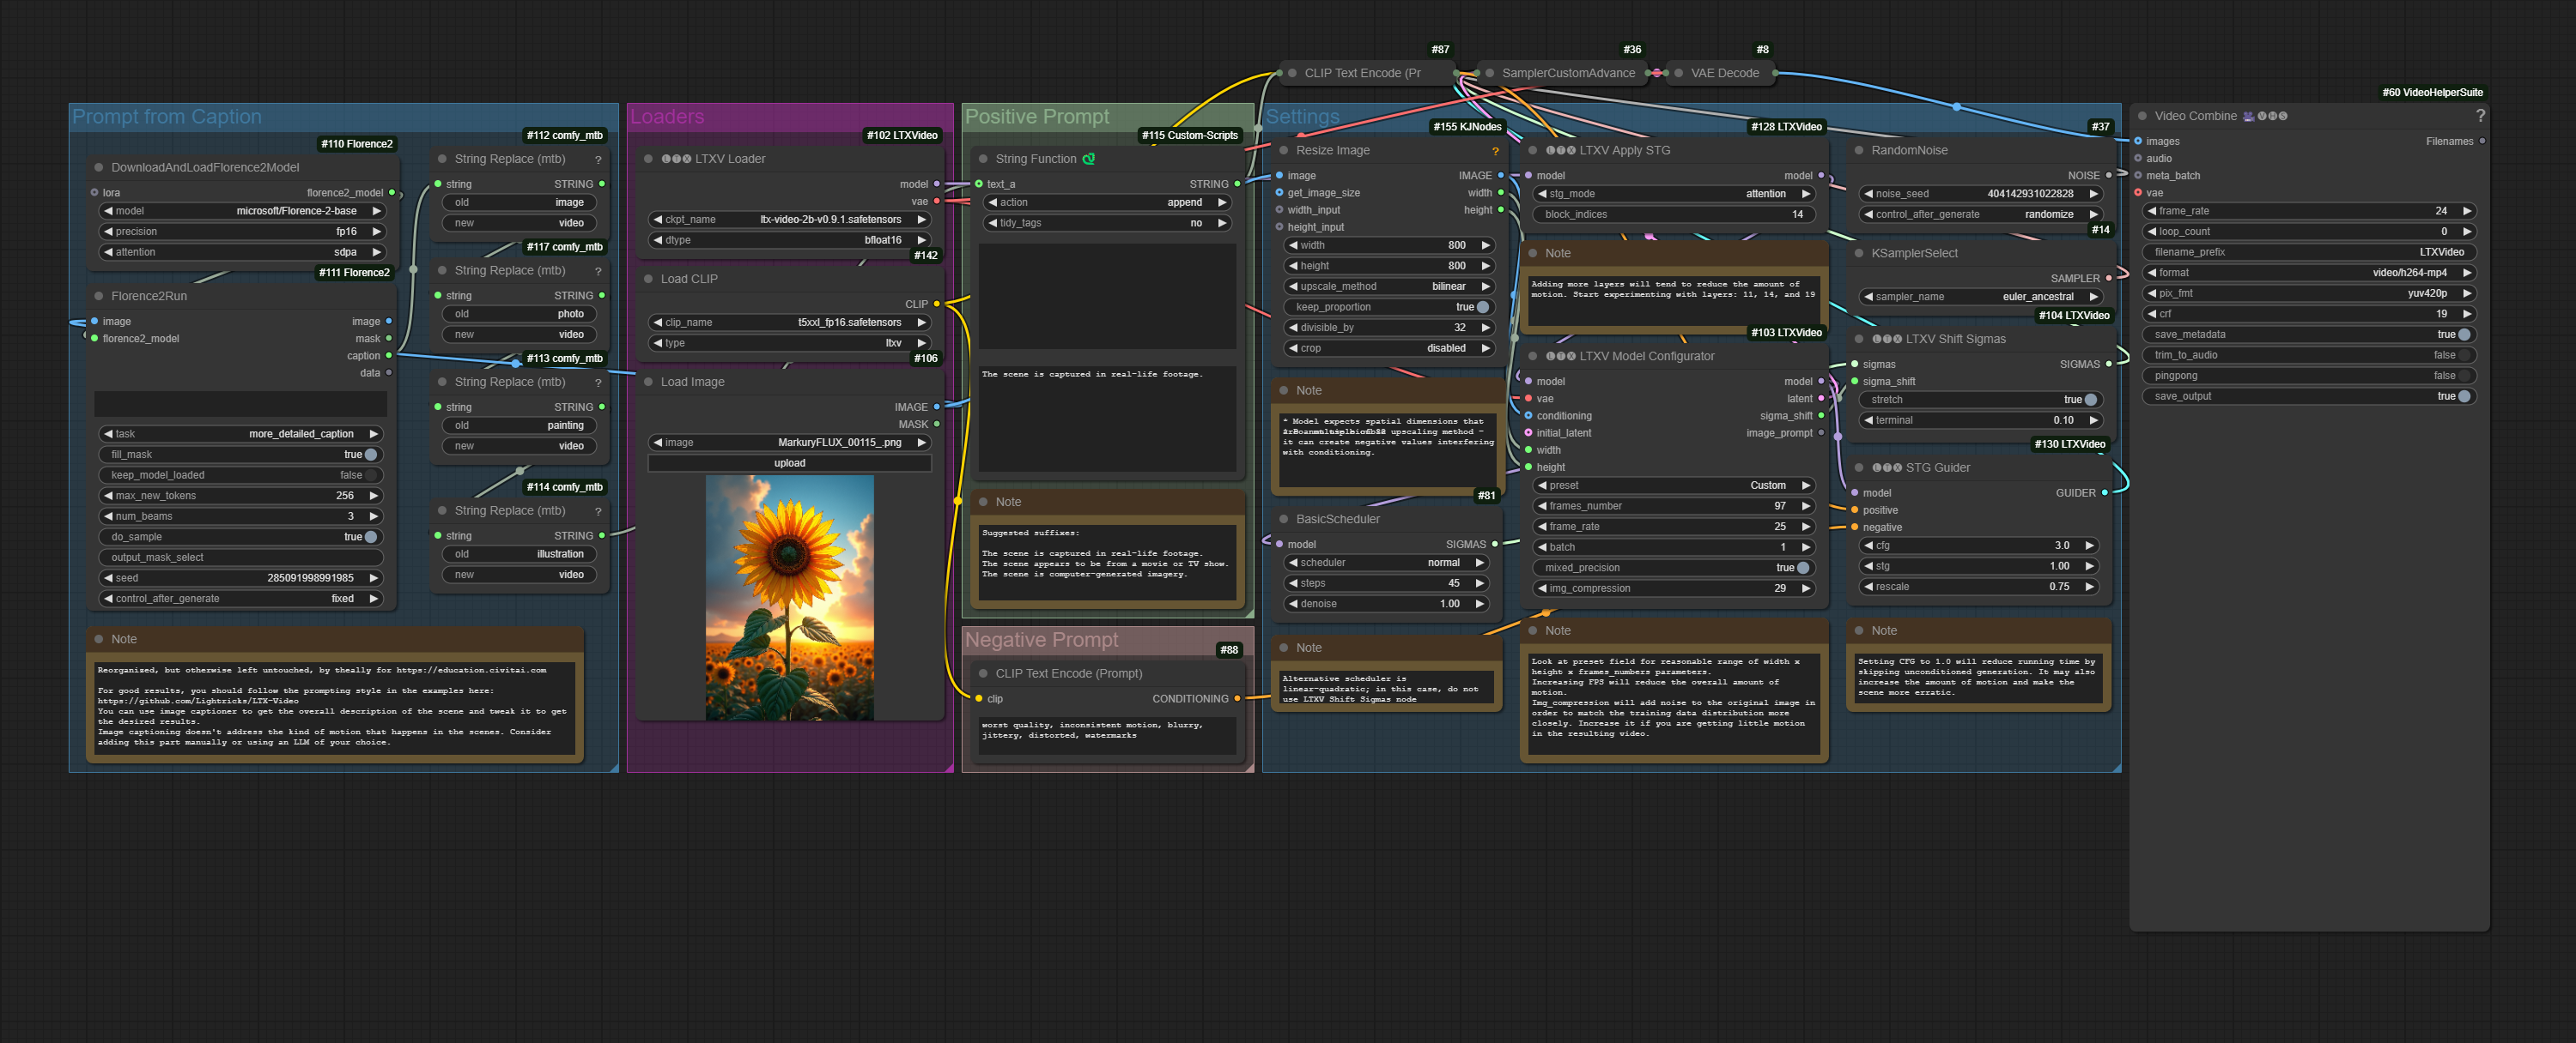The image size is (2576, 1043).
Task: Click collapse dot on Florence2Run node
Action: (x=98, y=296)
